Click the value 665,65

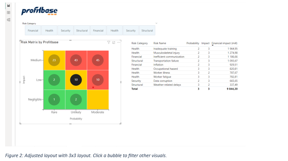(x=233, y=81)
